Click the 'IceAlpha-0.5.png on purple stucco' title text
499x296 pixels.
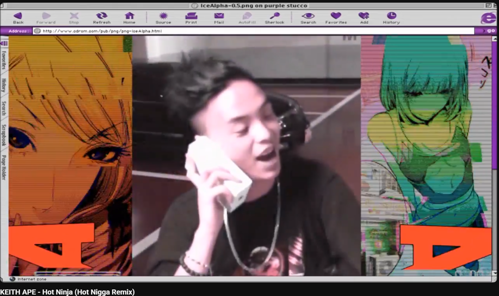254,5
